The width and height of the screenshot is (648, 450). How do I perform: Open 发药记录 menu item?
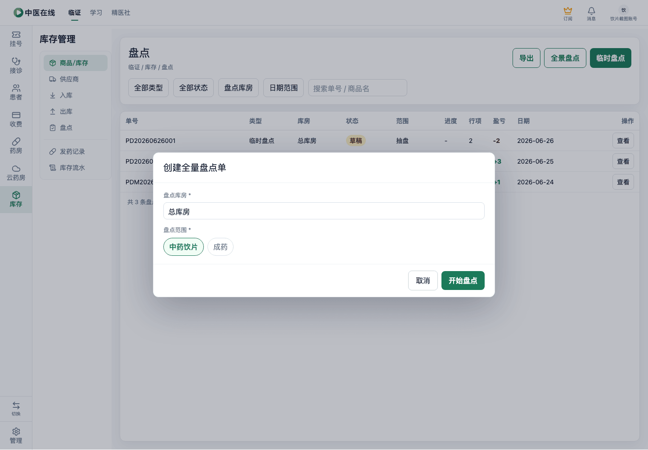point(76,151)
